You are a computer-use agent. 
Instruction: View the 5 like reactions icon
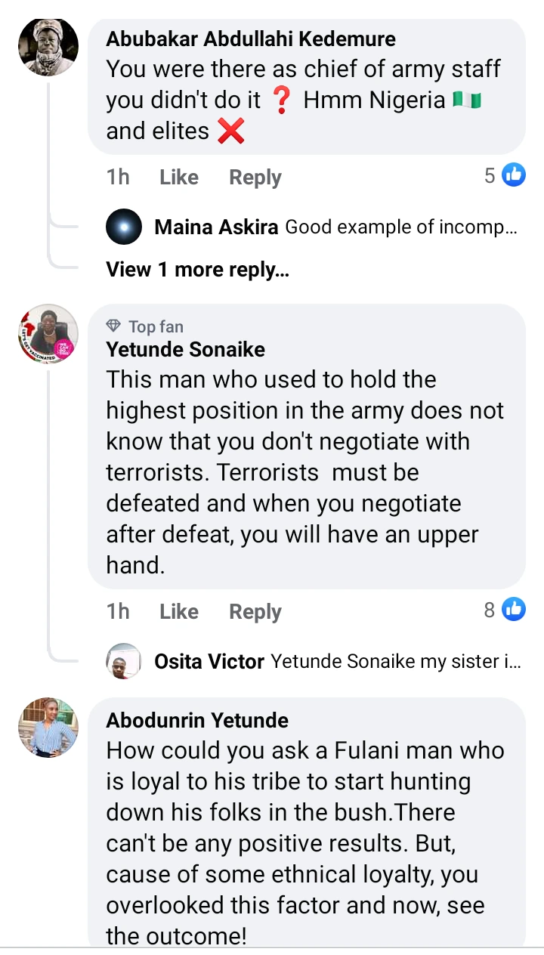point(514,175)
